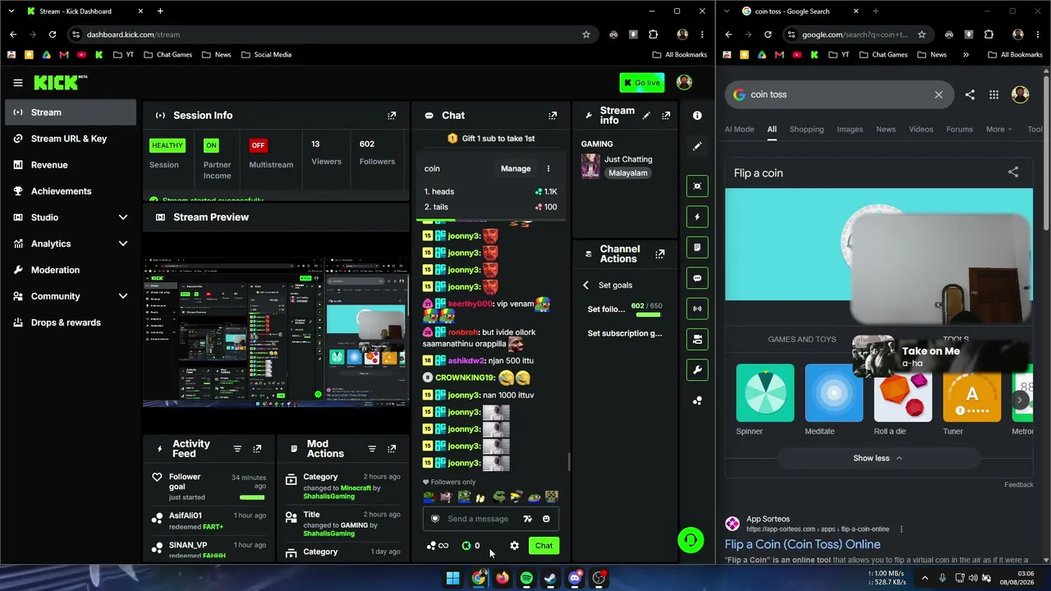Click the Send a message field
Viewport: 1051px width, 591px height.
point(479,519)
